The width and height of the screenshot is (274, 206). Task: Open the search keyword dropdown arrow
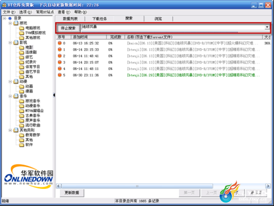[267, 27]
